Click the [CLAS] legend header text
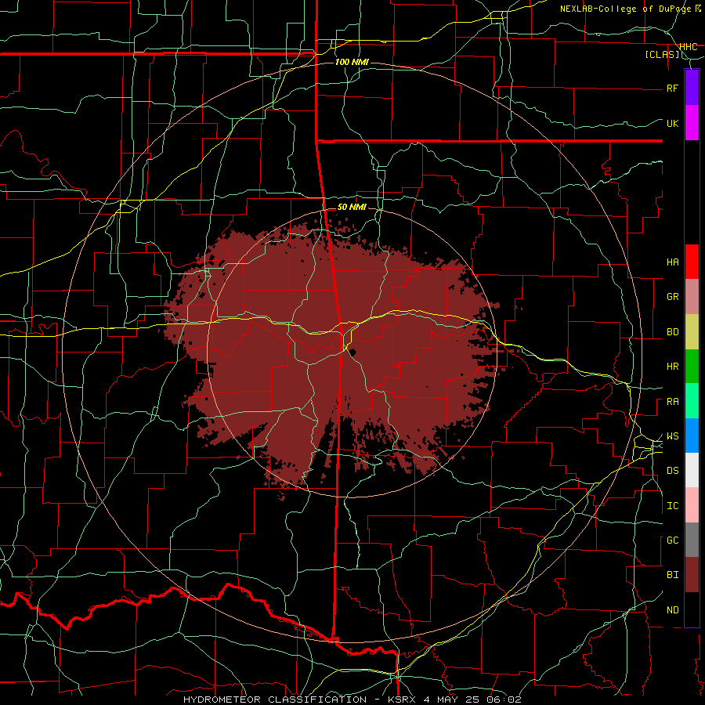Screen dimensions: 705x705 (662, 54)
